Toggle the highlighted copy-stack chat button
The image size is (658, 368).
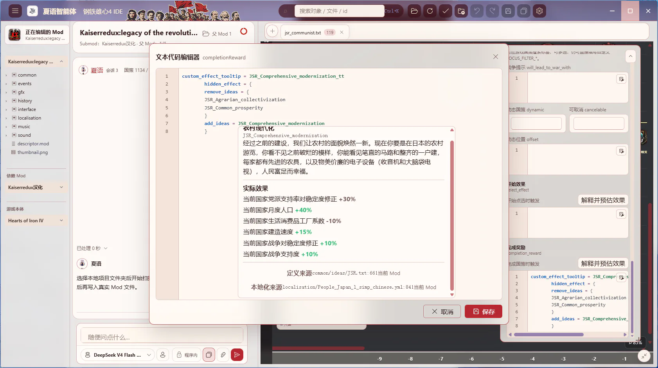209,355
